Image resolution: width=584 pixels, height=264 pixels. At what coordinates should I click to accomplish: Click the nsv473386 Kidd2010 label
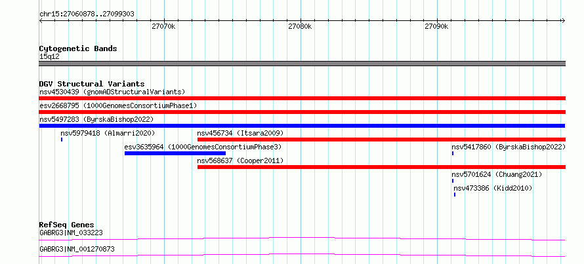tap(493, 188)
